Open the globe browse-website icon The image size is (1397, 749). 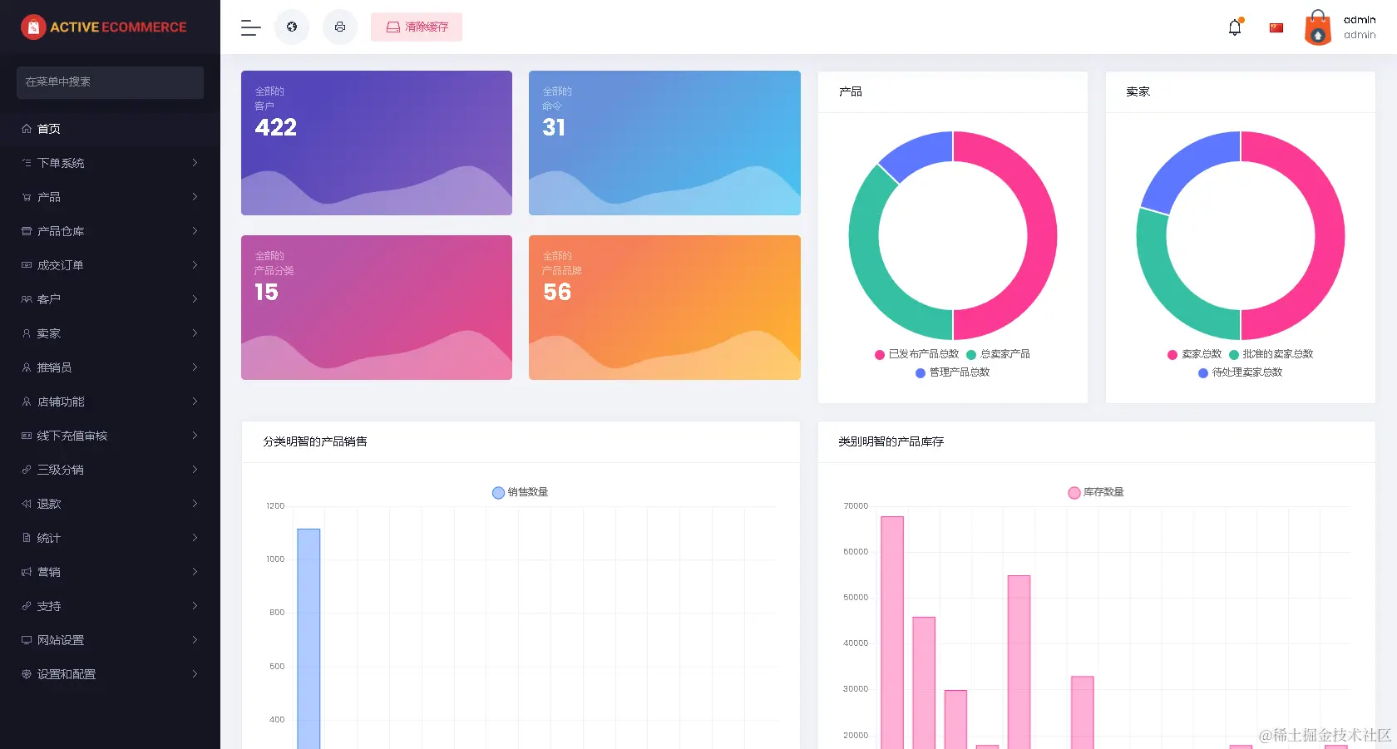pos(292,27)
